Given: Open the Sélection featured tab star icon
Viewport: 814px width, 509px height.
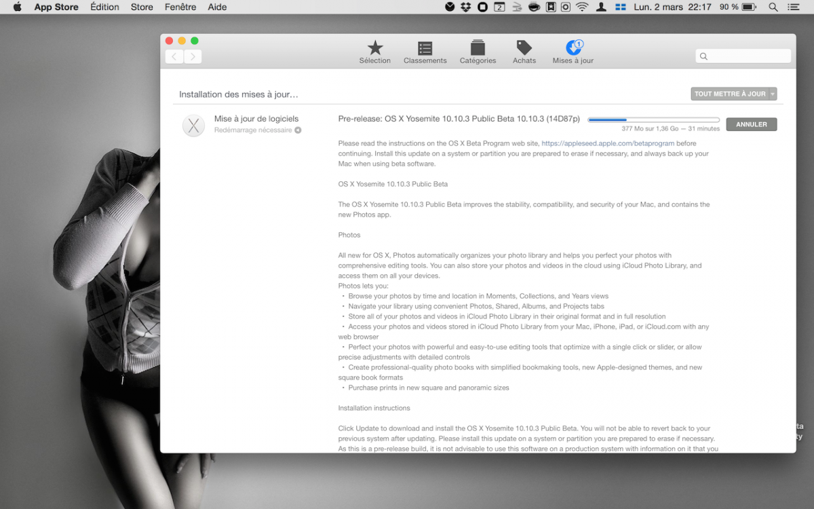Looking at the screenshot, I should pyautogui.click(x=375, y=48).
